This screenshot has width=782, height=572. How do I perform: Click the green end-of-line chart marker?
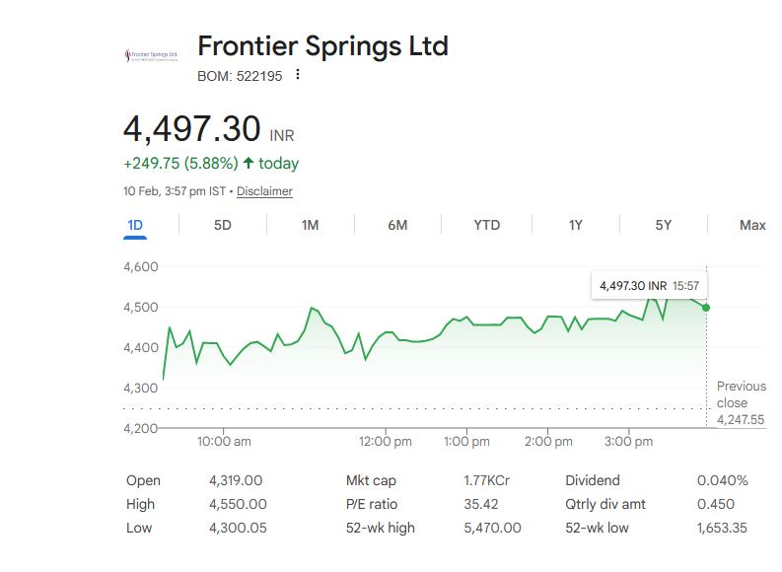pos(706,308)
